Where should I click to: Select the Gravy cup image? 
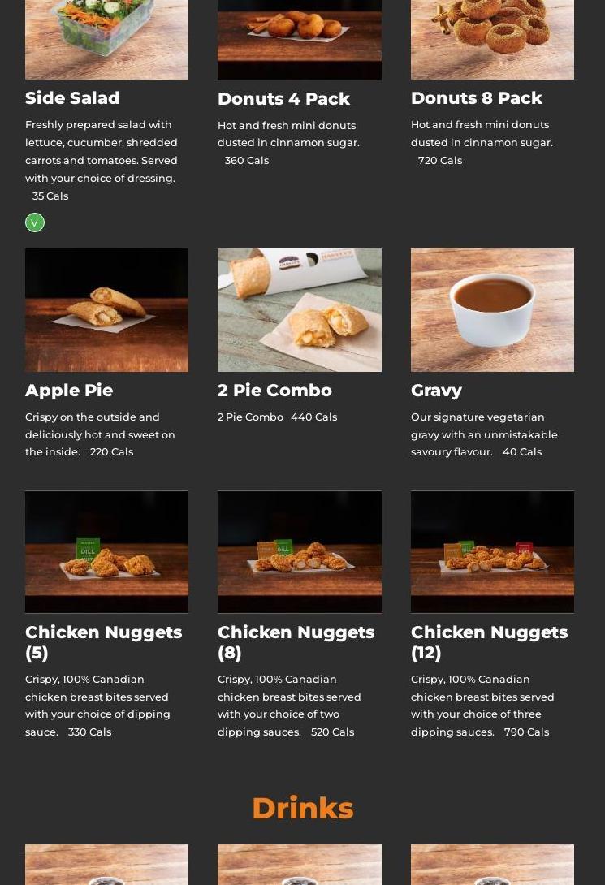(492, 310)
